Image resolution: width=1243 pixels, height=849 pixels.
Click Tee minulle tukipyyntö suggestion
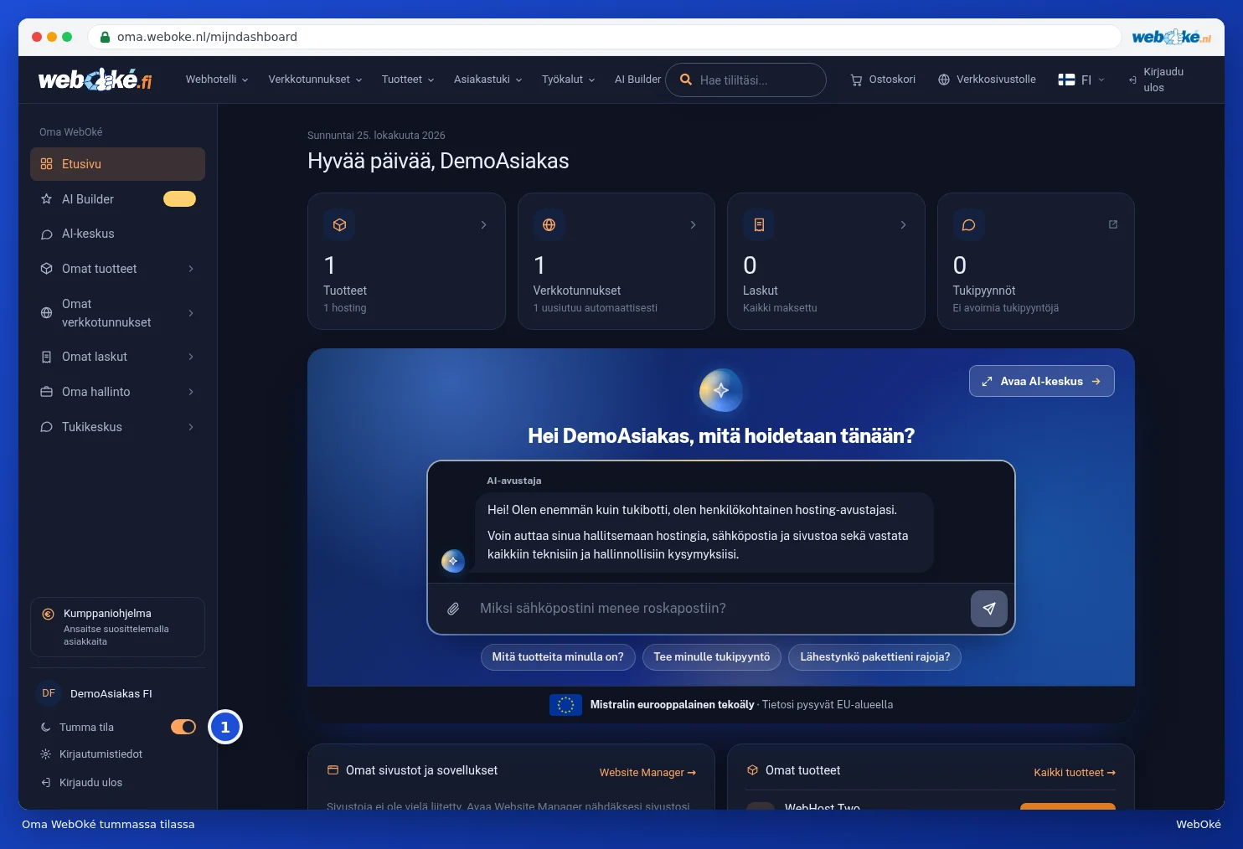click(x=712, y=657)
